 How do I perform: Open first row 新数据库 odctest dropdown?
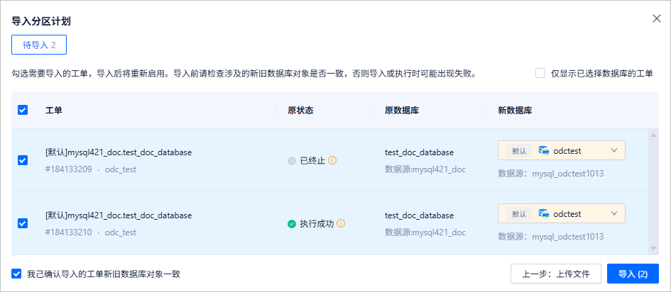point(613,150)
